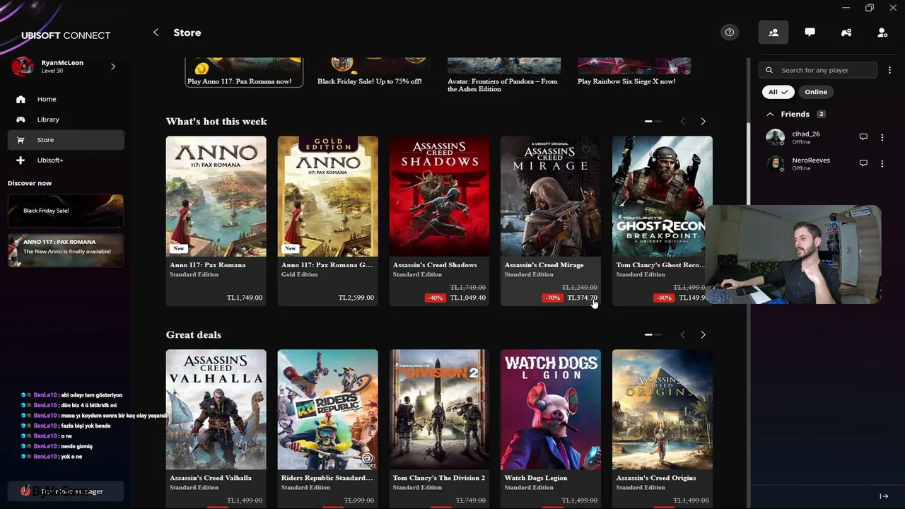This screenshot has height=509, width=905.
Task: Open Black Friday Sale up to 75% off banner
Action: click(373, 73)
